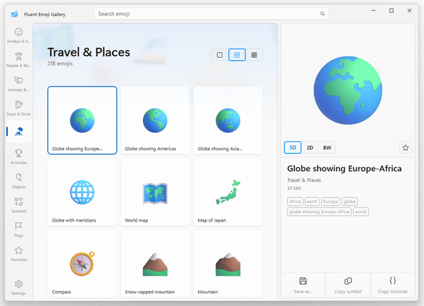The width and height of the screenshot is (424, 306).
Task: Focus the Search emoji field
Action: click(x=211, y=14)
